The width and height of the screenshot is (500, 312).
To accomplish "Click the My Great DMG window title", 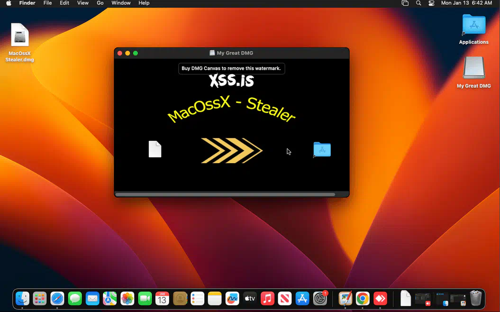I will pos(235,53).
